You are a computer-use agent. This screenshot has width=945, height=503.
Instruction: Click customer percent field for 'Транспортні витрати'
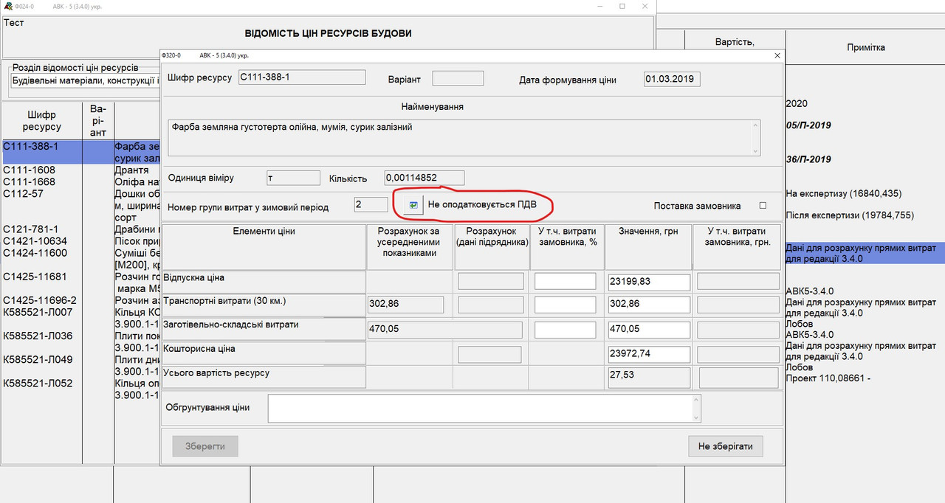(565, 304)
